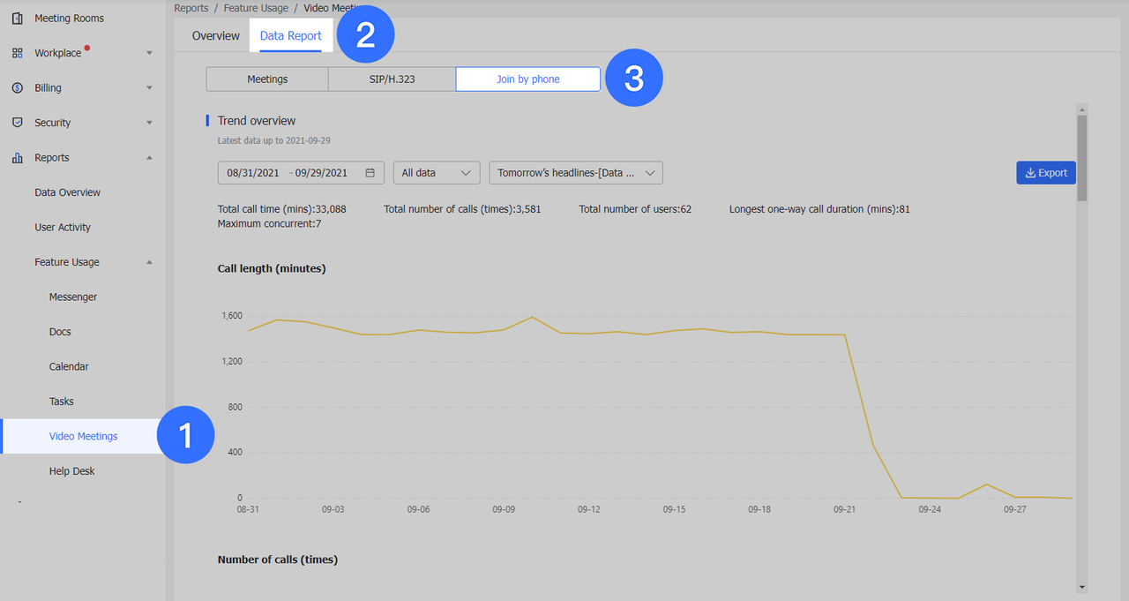Click the Maximum concurrent statistic
1129x601 pixels.
[x=269, y=224]
